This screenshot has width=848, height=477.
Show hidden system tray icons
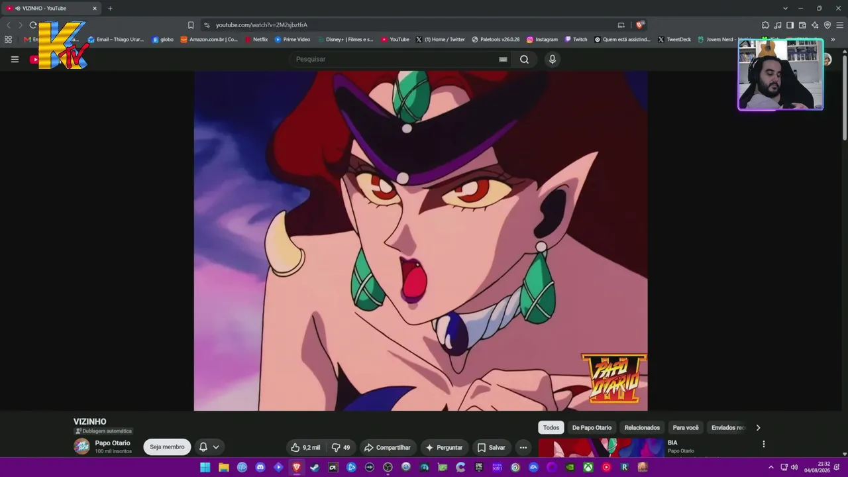pyautogui.click(x=770, y=467)
